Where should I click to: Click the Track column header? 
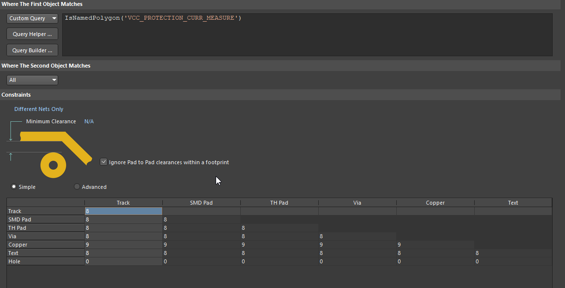click(x=123, y=203)
